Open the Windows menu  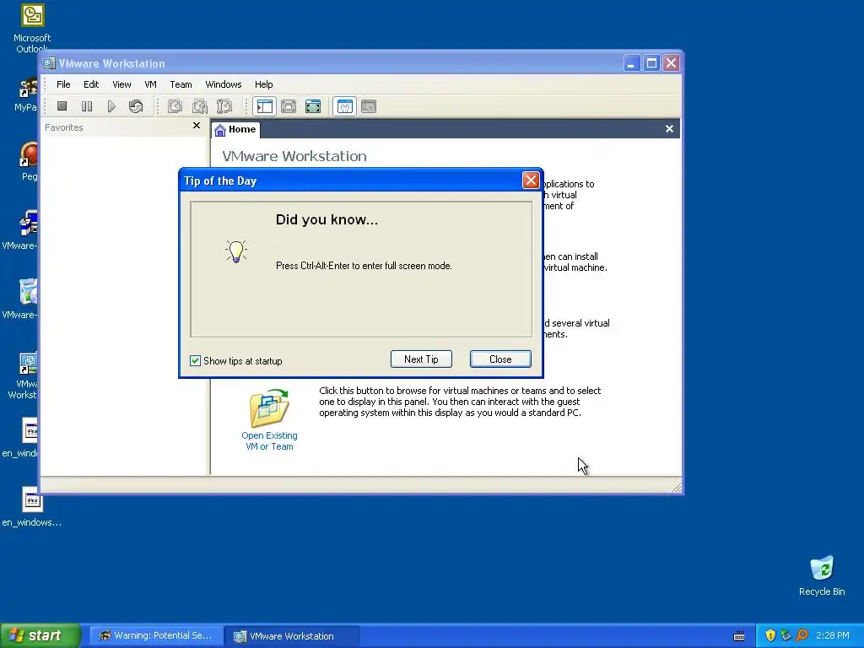pos(223,84)
